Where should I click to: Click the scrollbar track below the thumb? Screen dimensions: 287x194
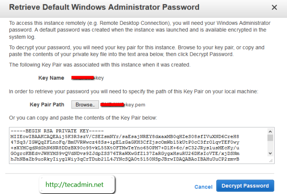click(270, 147)
